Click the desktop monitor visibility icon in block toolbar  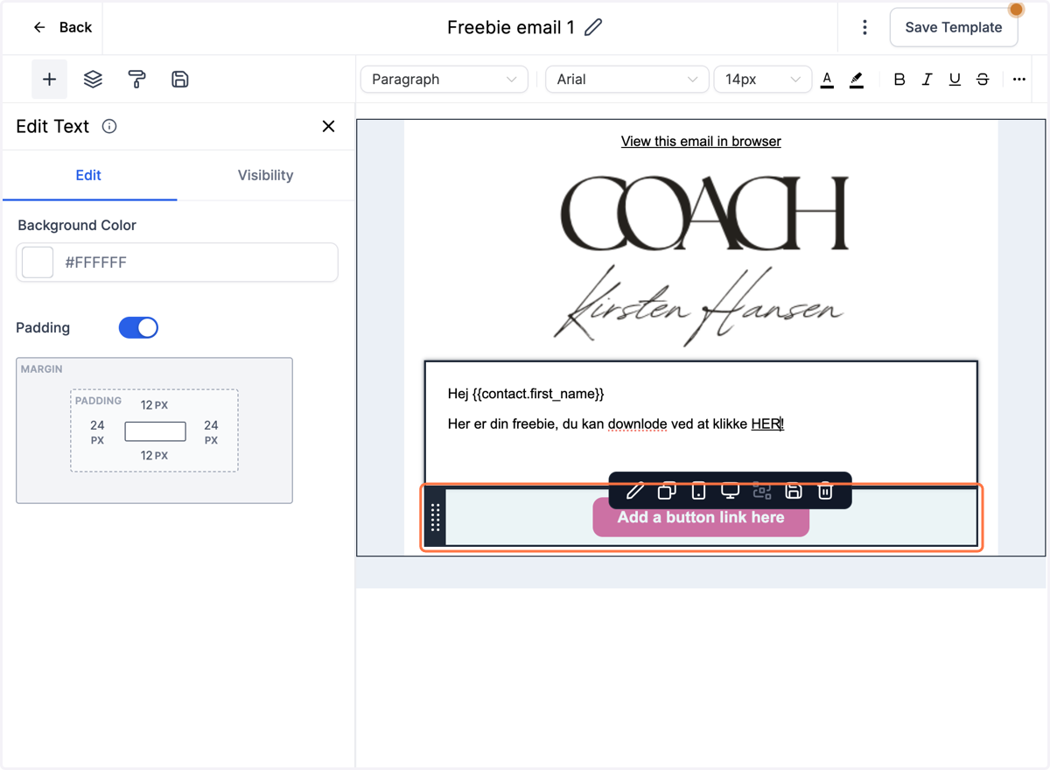[730, 491]
